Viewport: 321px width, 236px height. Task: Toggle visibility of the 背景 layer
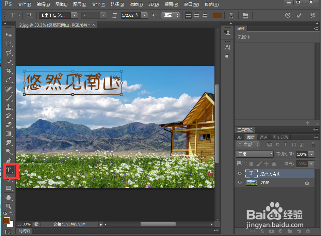point(240,182)
